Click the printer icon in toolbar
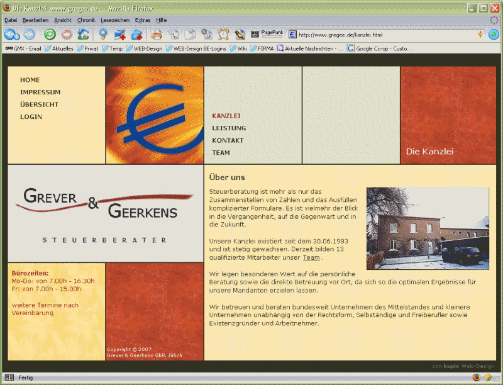 point(157,35)
